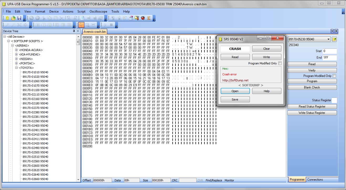Click the Find binoculars icon
This screenshot has width=346, height=190.
point(69,18)
